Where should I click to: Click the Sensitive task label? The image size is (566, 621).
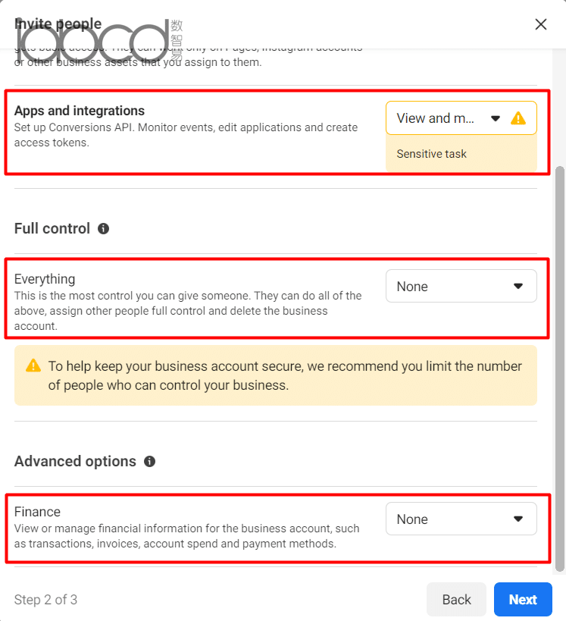(431, 154)
